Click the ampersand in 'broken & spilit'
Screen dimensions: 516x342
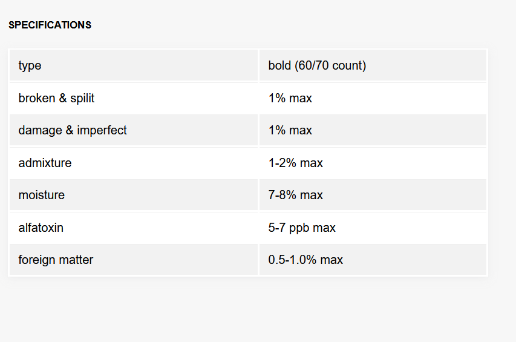point(63,98)
